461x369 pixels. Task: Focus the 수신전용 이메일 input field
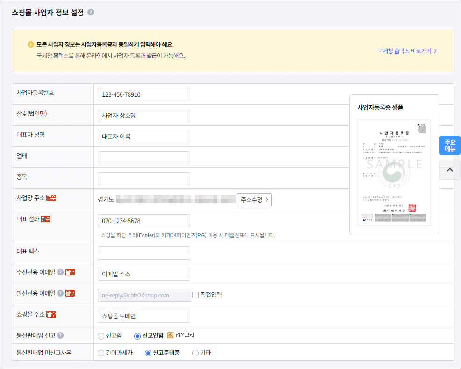pyautogui.click(x=144, y=274)
